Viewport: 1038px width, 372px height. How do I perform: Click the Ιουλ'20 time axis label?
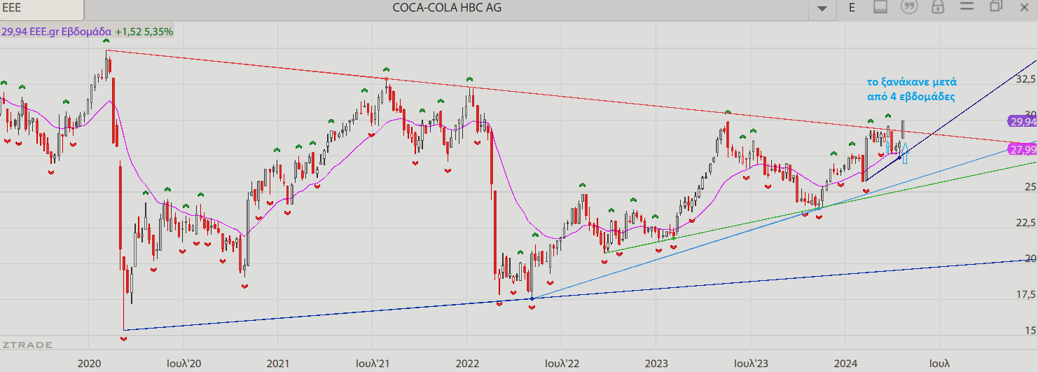coord(184,364)
